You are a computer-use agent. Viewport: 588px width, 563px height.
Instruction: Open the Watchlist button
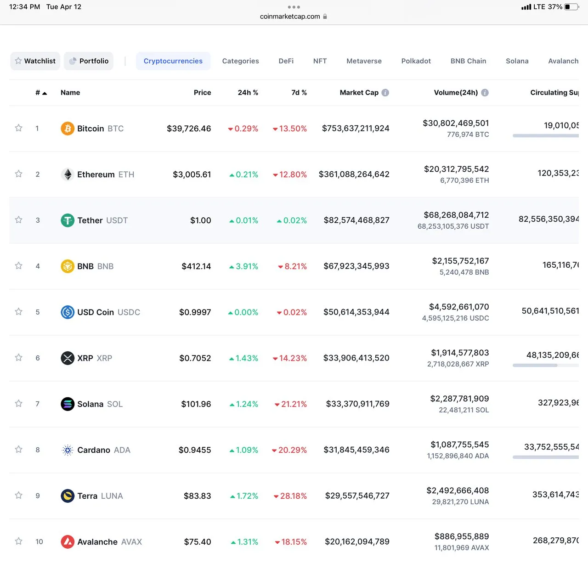click(35, 61)
